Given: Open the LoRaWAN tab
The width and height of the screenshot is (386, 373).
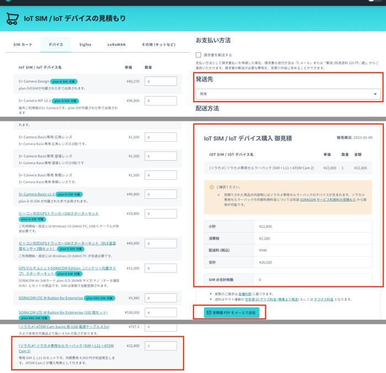Looking at the screenshot, I should tap(116, 45).
